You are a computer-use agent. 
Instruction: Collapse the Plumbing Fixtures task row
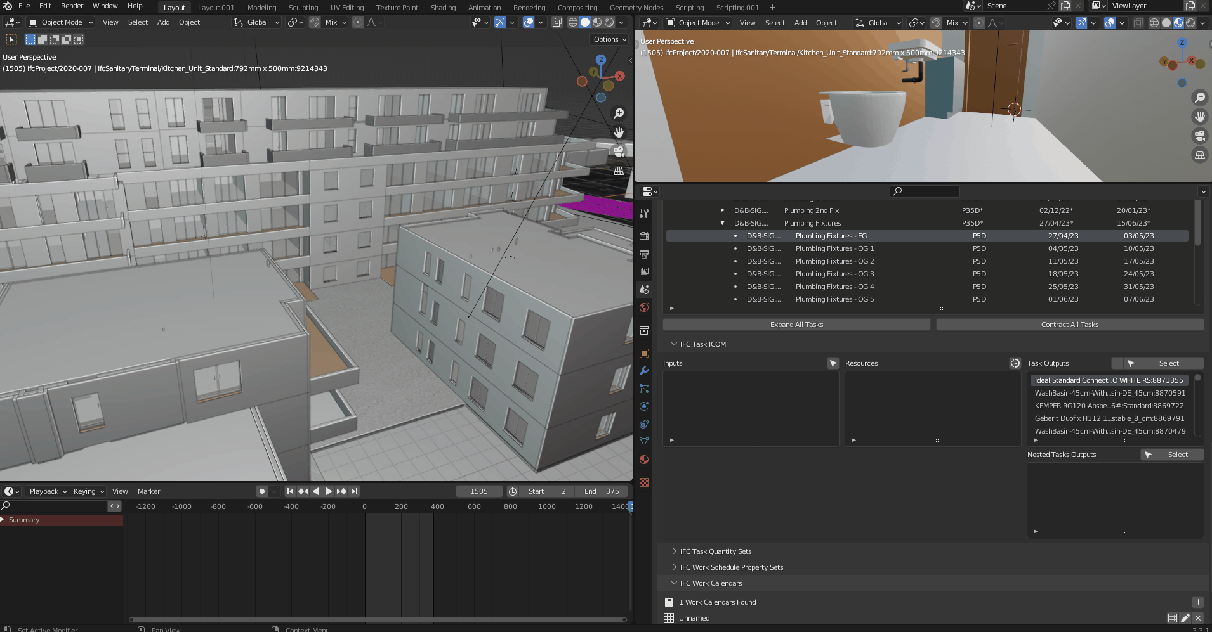click(722, 223)
